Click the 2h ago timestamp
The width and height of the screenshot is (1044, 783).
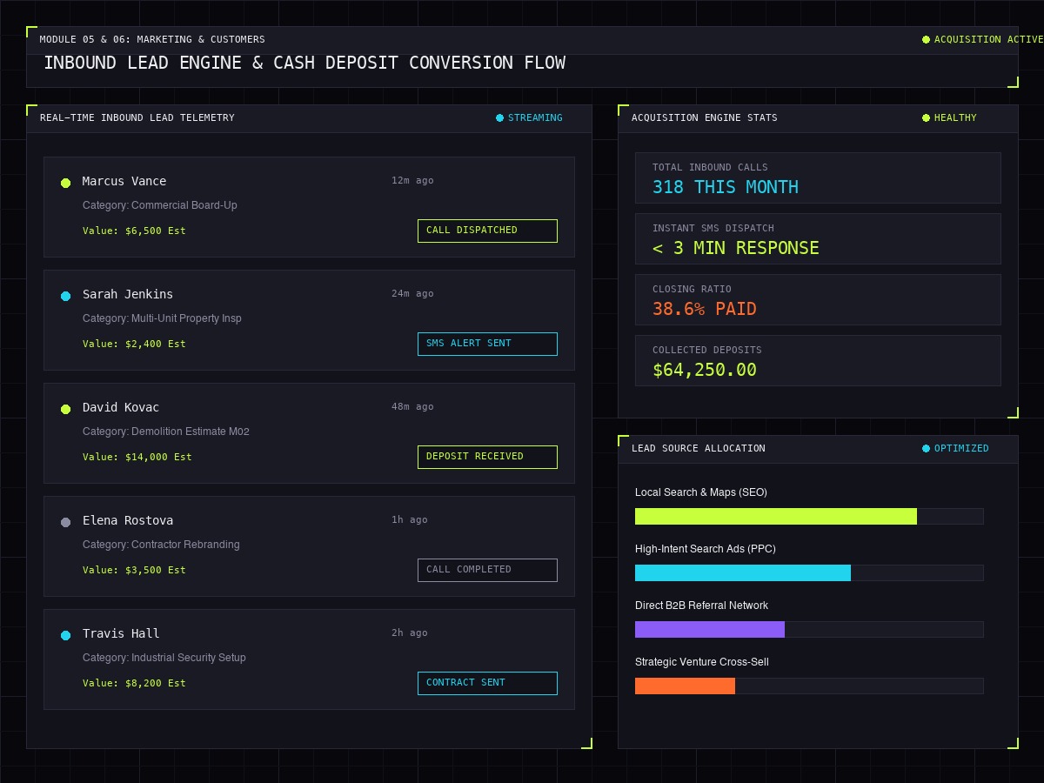(x=410, y=632)
